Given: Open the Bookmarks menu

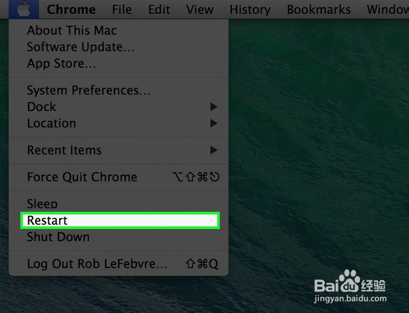Looking at the screenshot, I should pos(319,9).
